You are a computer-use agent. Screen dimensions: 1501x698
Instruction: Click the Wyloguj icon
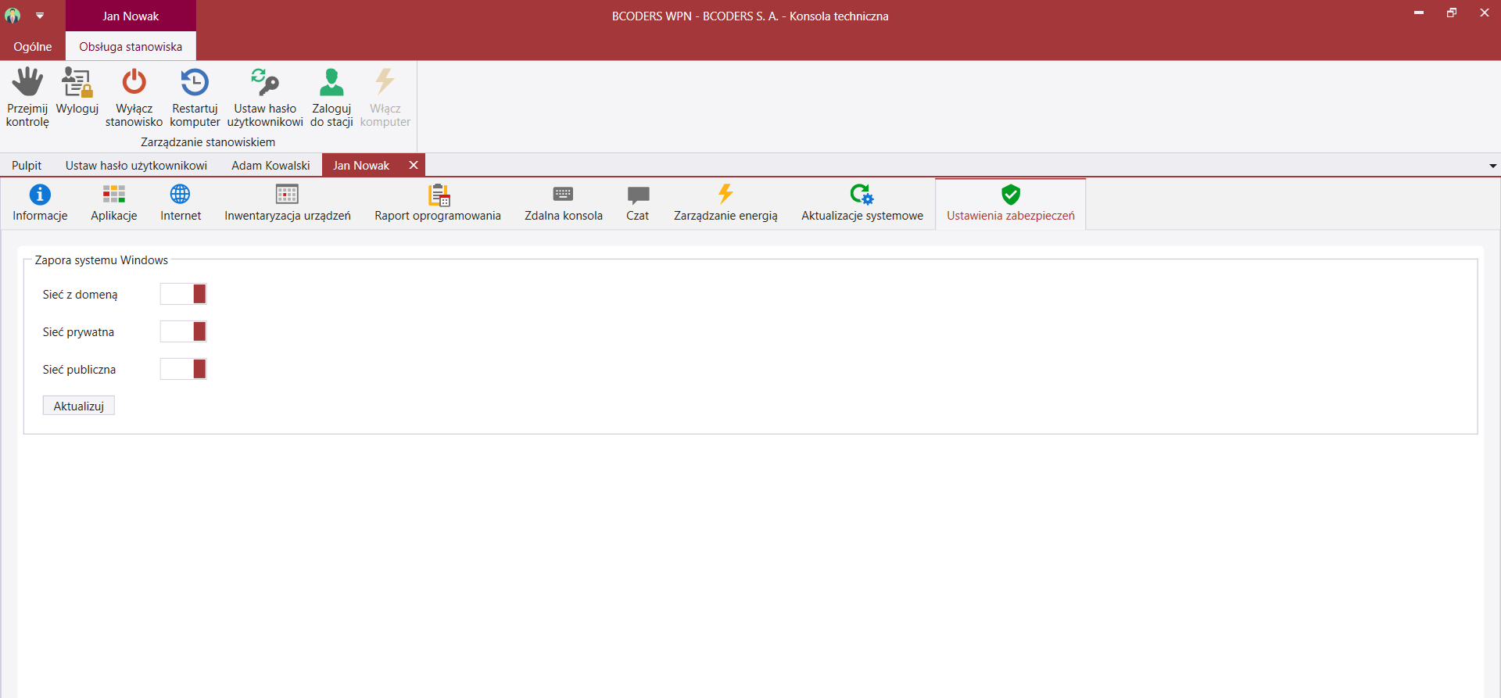coord(77,81)
